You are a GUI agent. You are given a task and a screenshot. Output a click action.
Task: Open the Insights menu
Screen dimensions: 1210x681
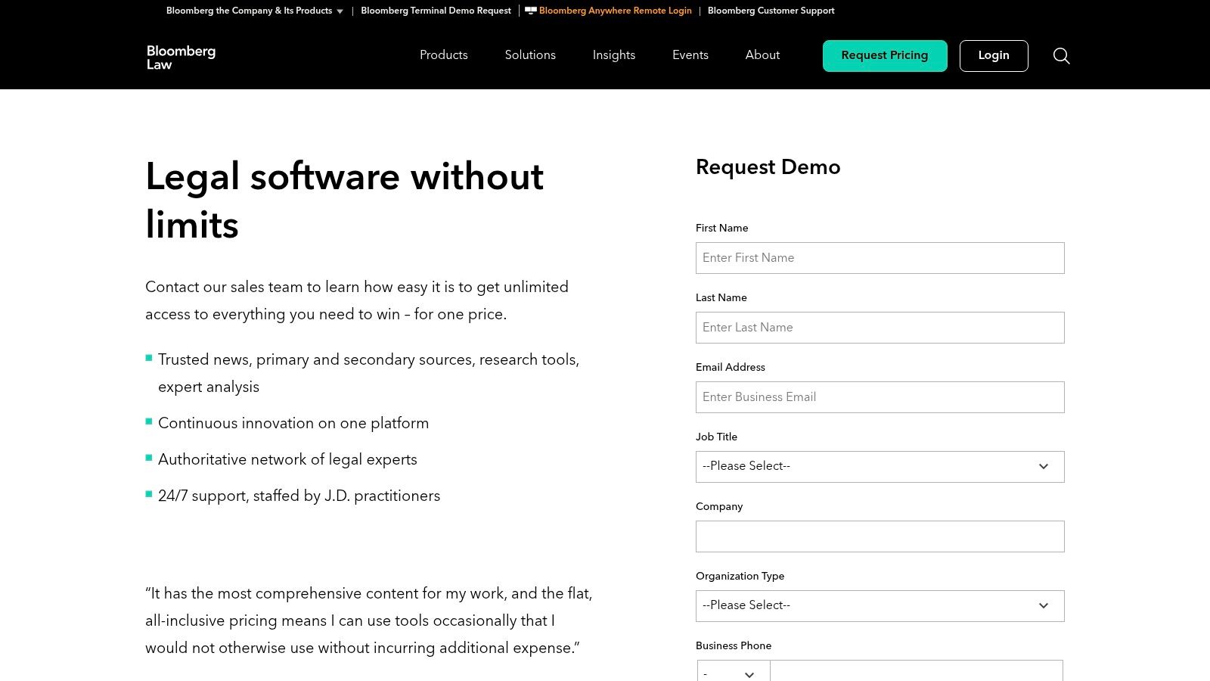[x=613, y=55]
